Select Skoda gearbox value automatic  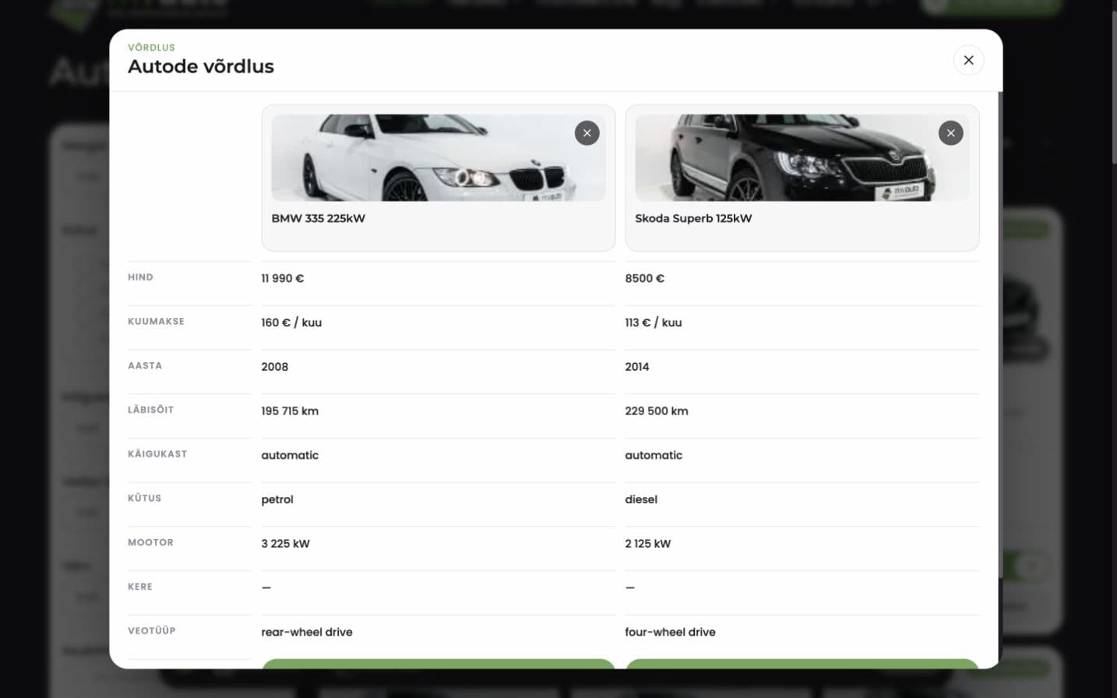tap(654, 455)
